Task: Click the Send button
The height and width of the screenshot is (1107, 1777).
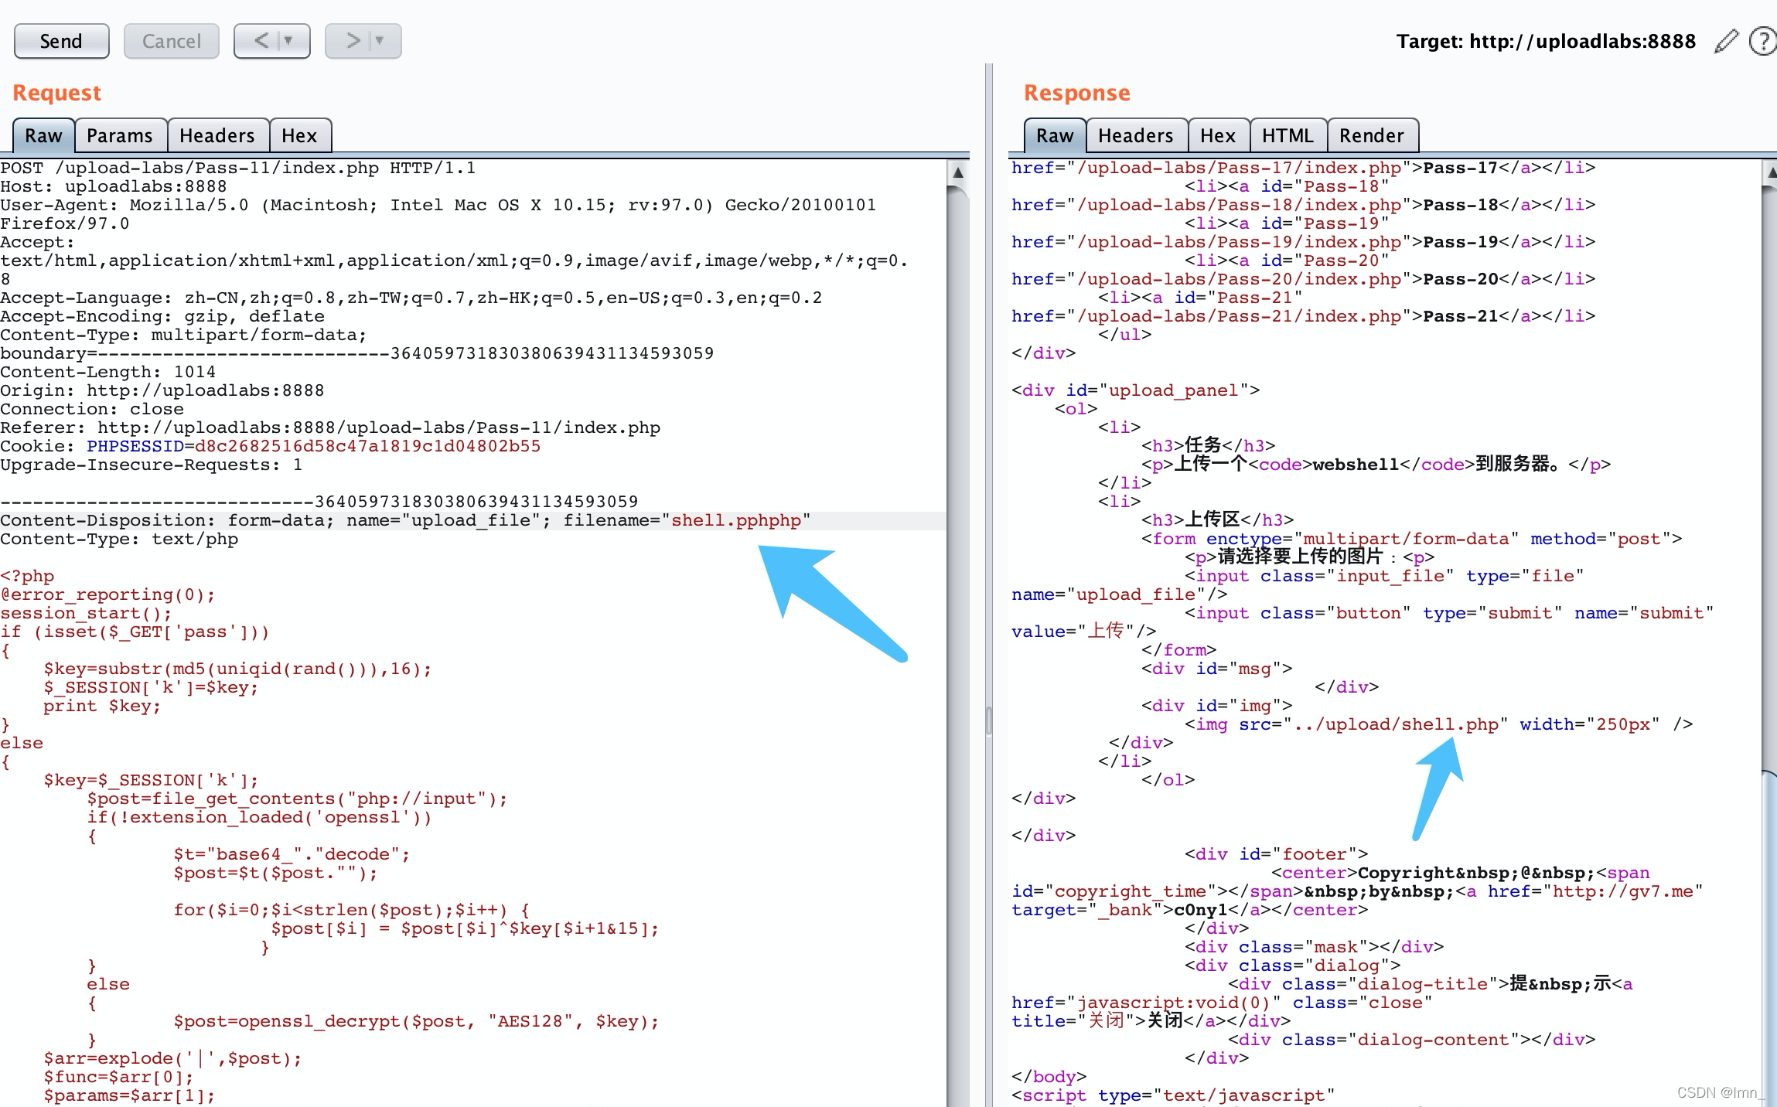Action: (61, 41)
